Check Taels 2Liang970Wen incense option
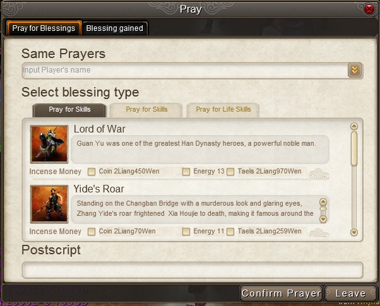 pyautogui.click(x=230, y=172)
